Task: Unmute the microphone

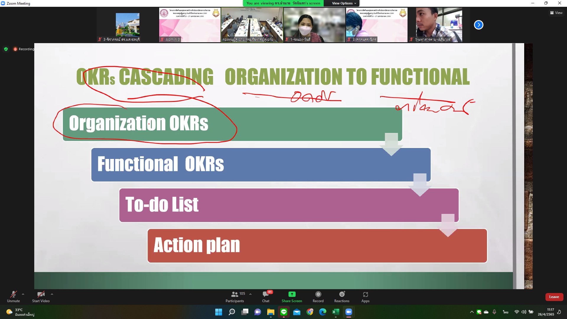Action: click(x=13, y=297)
